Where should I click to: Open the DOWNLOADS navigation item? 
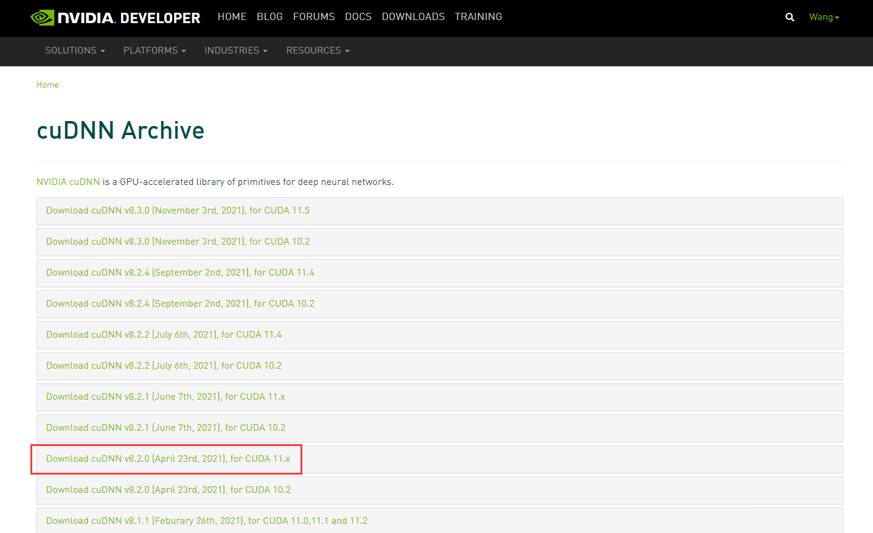(x=413, y=16)
